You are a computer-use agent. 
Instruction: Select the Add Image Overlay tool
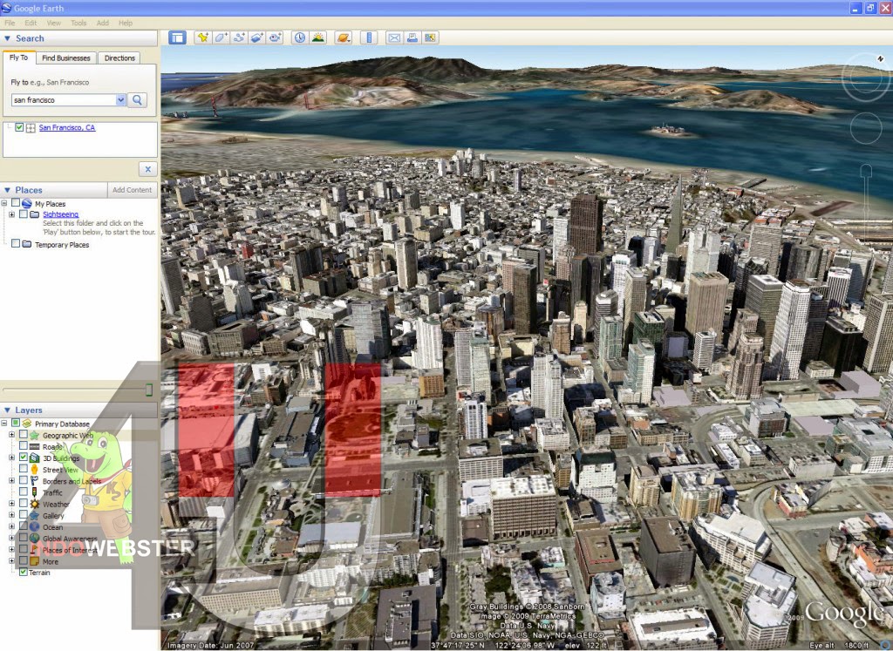(257, 38)
